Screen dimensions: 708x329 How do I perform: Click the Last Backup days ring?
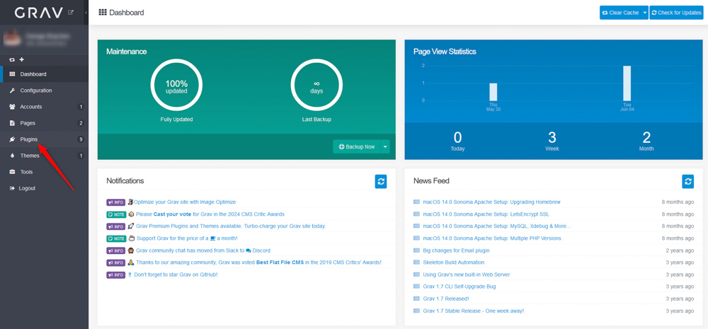point(316,85)
